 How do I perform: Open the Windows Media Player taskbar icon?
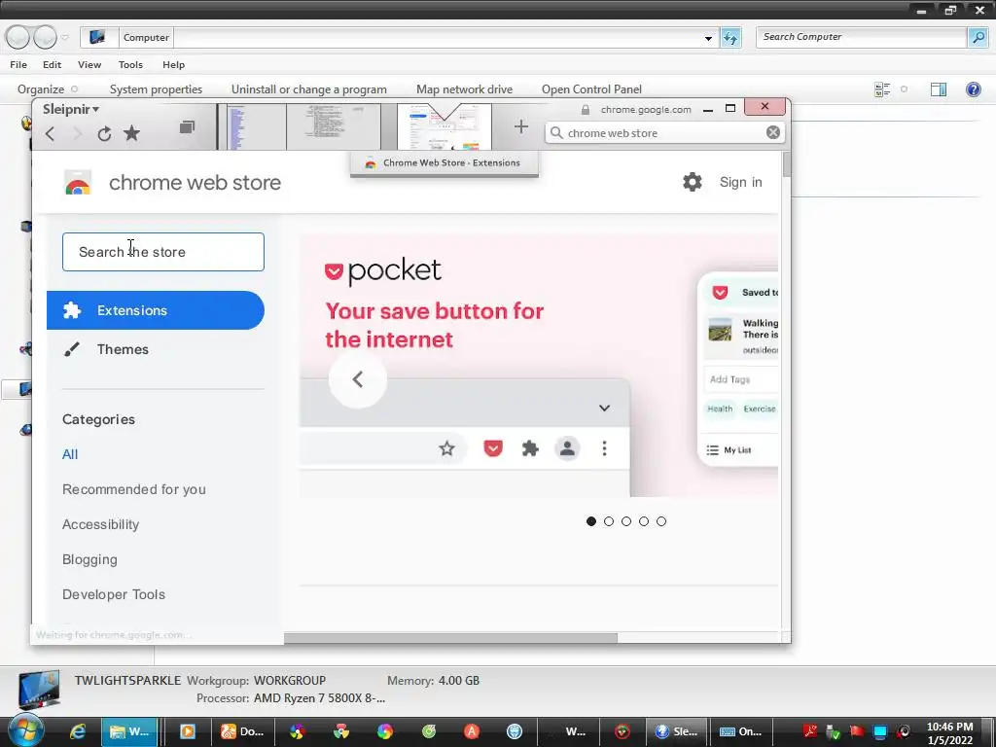click(188, 731)
